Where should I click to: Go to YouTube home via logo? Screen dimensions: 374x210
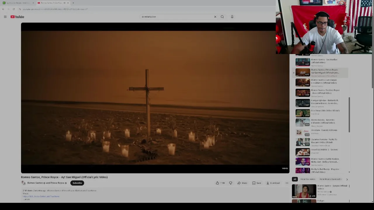[x=18, y=17]
